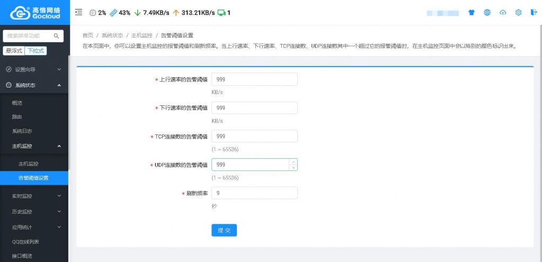542x262 pixels.
Task: Click the 上行速率的告警阈值 input
Action: click(x=254, y=79)
